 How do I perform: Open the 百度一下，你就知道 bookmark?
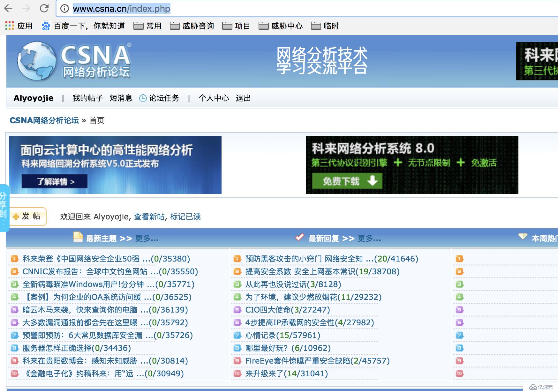click(x=83, y=26)
